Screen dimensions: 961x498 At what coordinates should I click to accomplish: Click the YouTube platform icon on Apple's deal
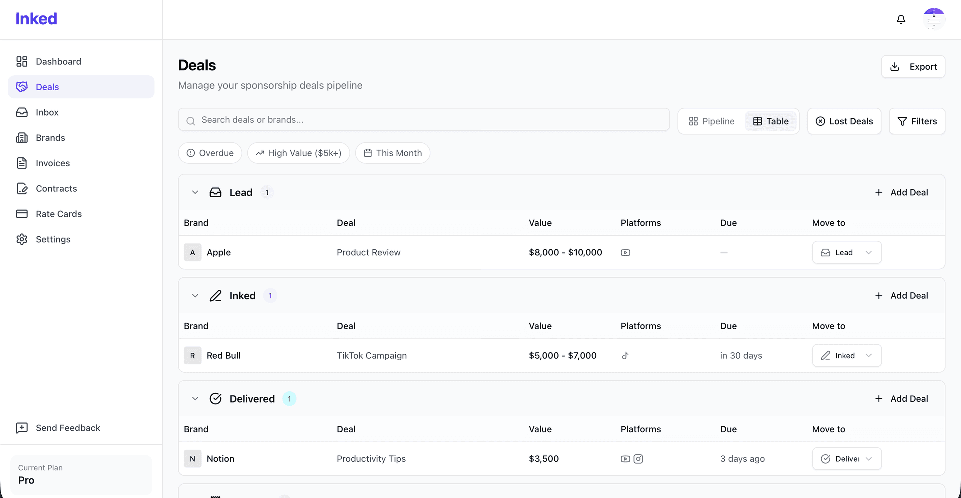(x=625, y=252)
